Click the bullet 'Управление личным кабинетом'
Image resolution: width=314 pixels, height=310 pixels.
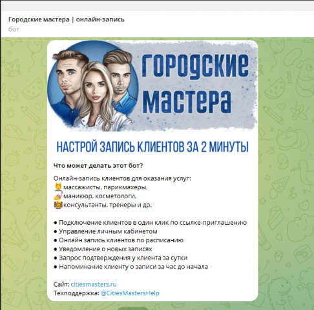click(105, 231)
